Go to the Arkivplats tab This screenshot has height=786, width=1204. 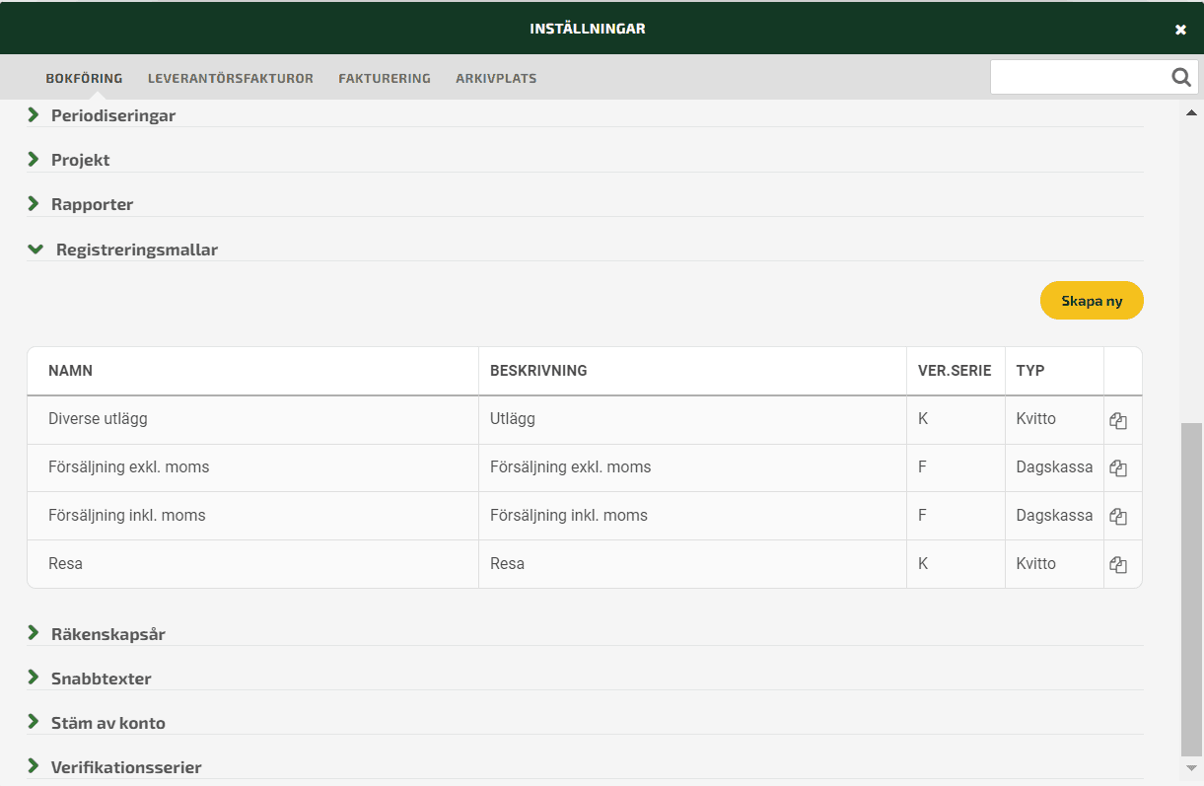tap(496, 78)
